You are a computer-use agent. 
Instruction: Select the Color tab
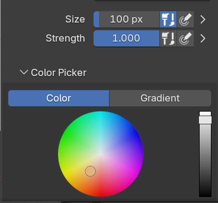59,98
